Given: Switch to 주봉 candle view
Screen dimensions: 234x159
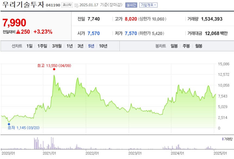Looking at the screenshot, I should (x=186, y=46).
